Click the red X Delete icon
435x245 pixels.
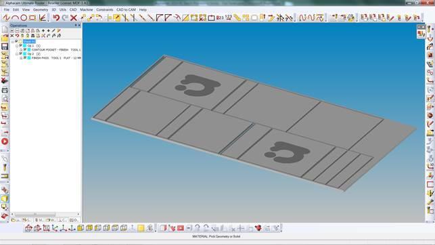[74, 18]
